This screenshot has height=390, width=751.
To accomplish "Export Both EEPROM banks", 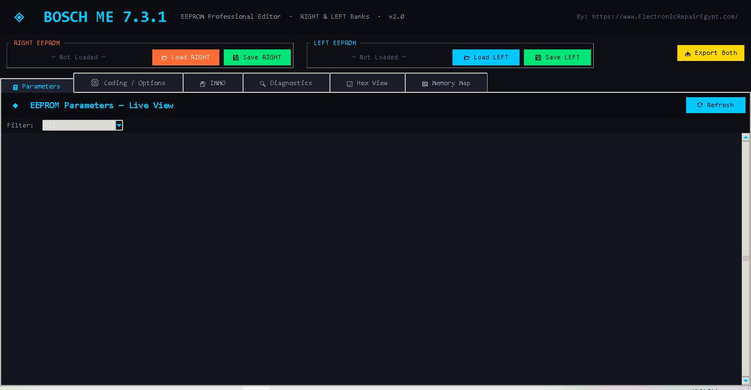I will 711,53.
